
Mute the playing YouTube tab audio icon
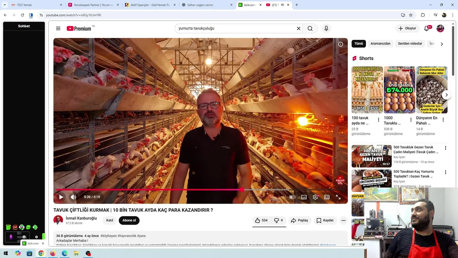[282, 5]
